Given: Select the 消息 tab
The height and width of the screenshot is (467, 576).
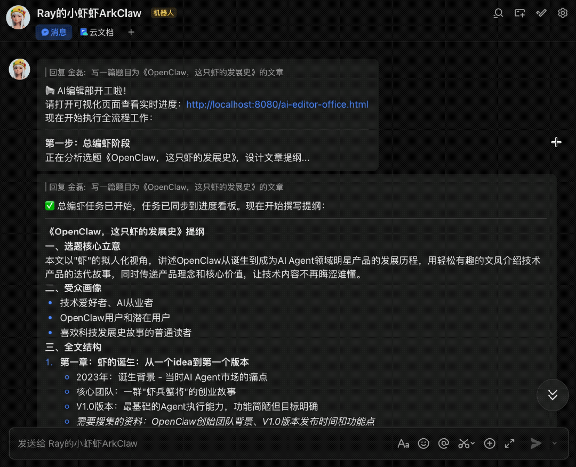Looking at the screenshot, I should pos(53,32).
